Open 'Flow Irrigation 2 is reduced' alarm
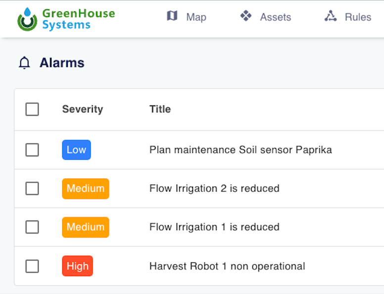 point(214,189)
